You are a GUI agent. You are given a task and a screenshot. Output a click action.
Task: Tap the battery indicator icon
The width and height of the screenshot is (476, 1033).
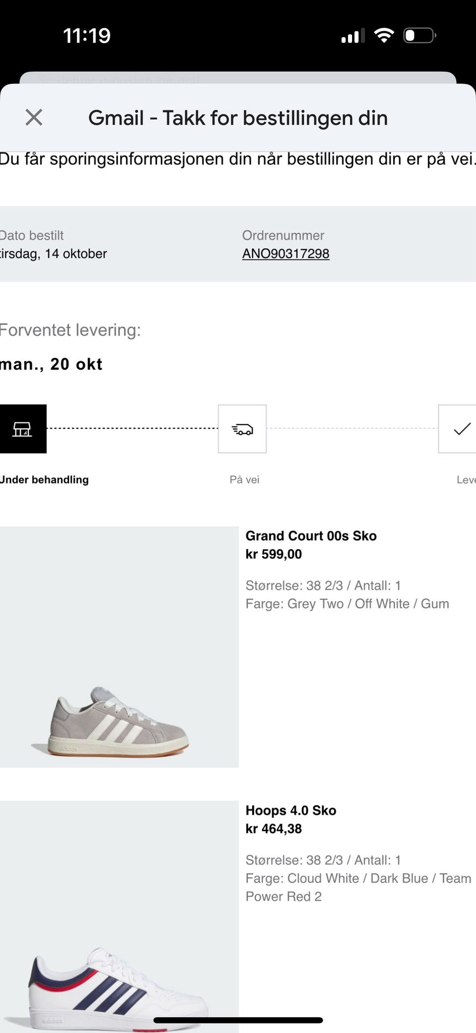419,35
